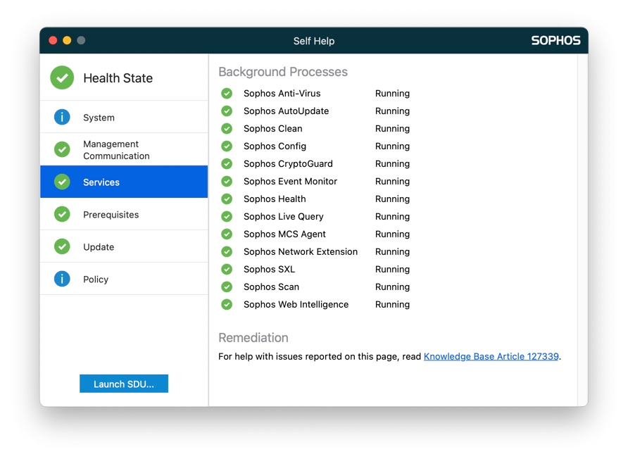628x459 pixels.
Task: Click the Sophos Config process name
Action: (275, 146)
